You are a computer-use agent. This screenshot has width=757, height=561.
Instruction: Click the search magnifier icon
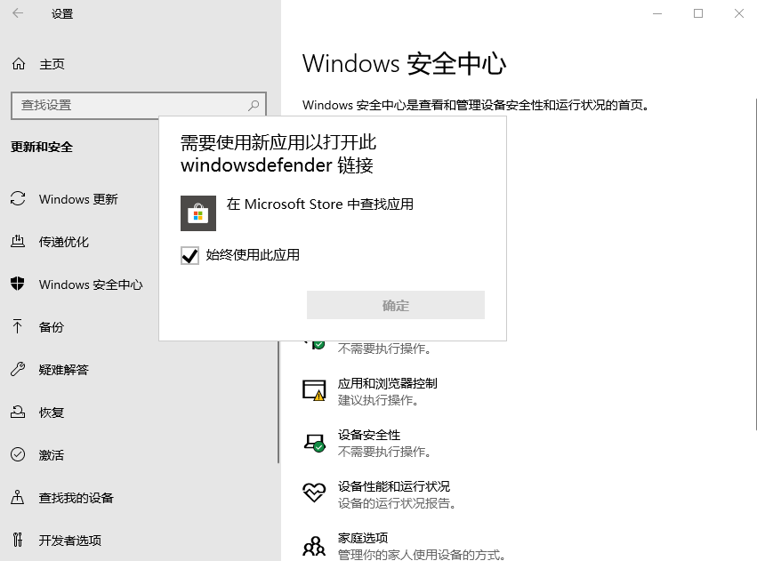pyautogui.click(x=254, y=105)
